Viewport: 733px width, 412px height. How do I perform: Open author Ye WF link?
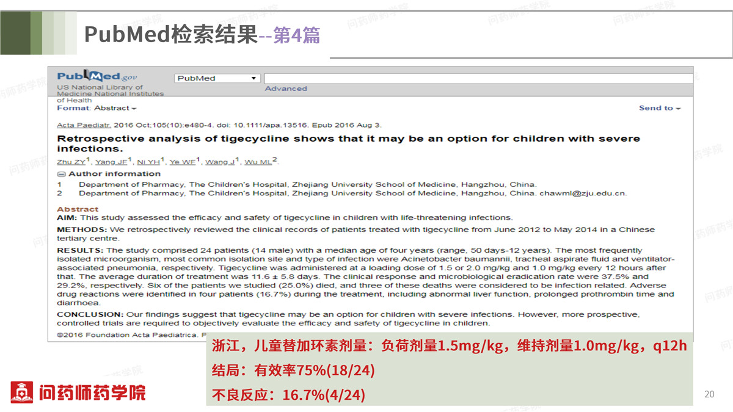point(183,162)
